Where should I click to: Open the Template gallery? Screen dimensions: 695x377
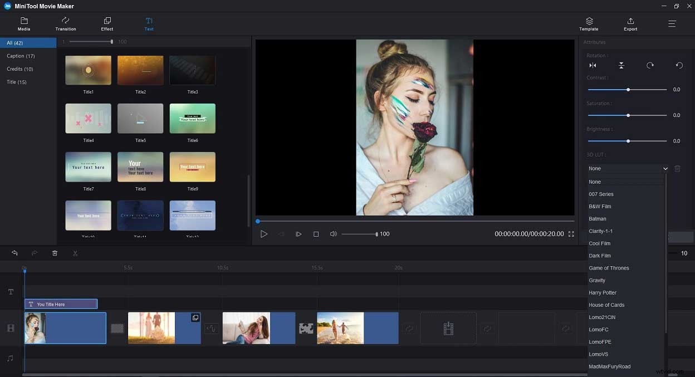589,23
